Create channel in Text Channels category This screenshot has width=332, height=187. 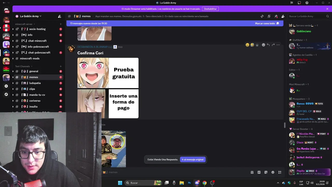pyautogui.click(x=61, y=66)
